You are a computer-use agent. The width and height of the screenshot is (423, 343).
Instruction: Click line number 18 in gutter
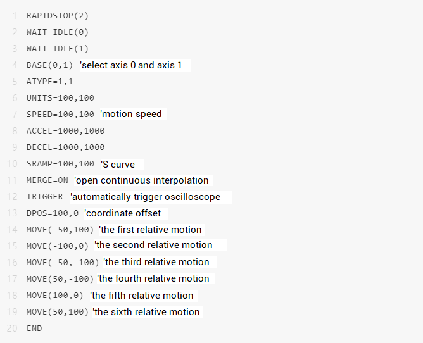tap(13, 296)
